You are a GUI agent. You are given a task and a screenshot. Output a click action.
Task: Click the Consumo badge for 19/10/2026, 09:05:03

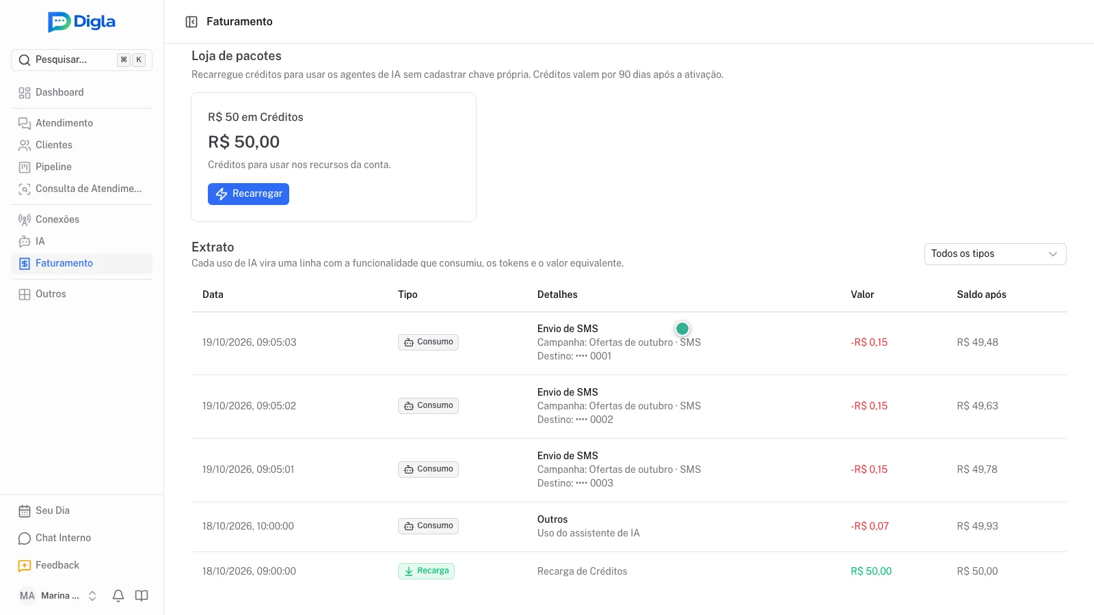(428, 342)
